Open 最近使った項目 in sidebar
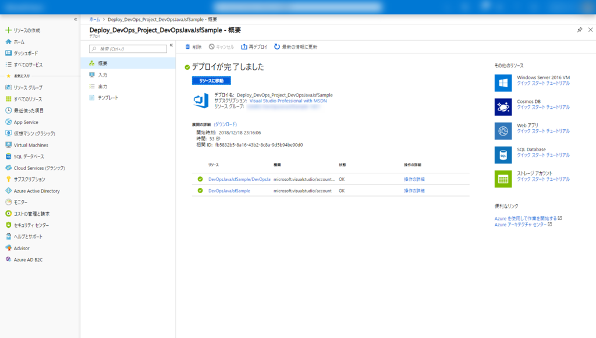The image size is (596, 338). point(24,111)
